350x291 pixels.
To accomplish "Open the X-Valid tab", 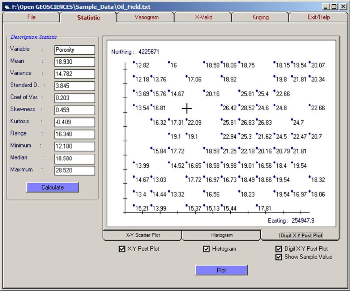I will click(x=203, y=17).
